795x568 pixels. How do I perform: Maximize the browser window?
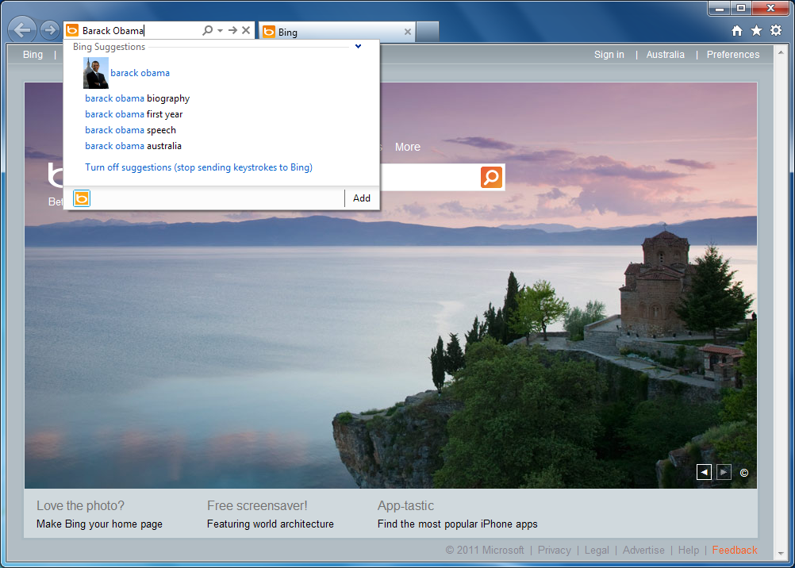pos(741,8)
